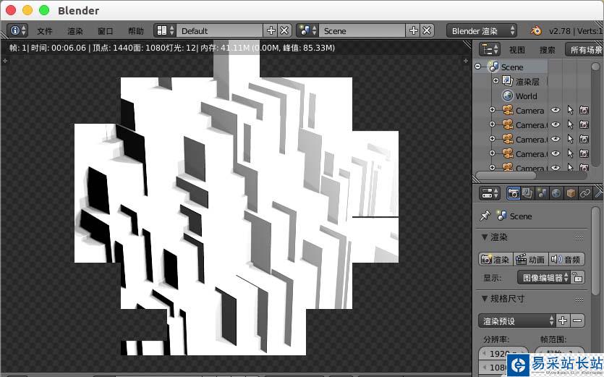This screenshot has width=604, height=377.
Task: Open the 窗口 menu
Action: tap(105, 31)
